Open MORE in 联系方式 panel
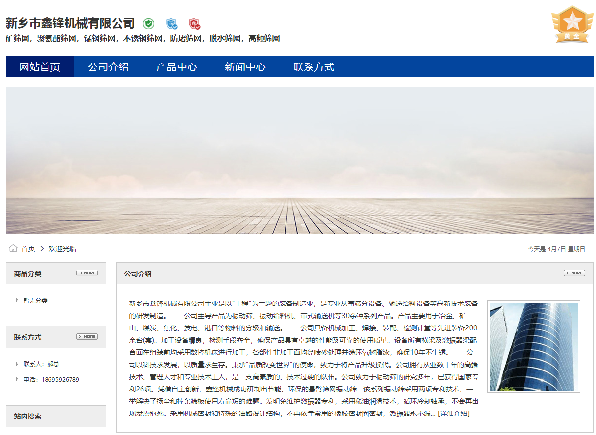596x435 pixels. tap(87, 337)
